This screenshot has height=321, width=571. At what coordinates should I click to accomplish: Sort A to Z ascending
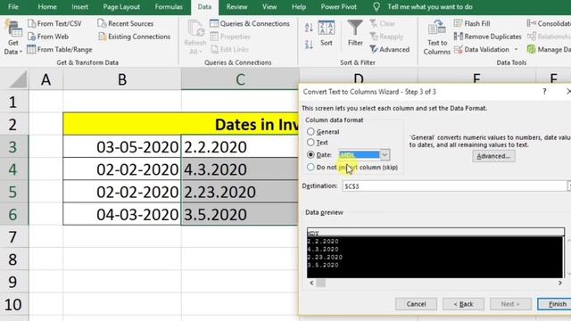(309, 28)
